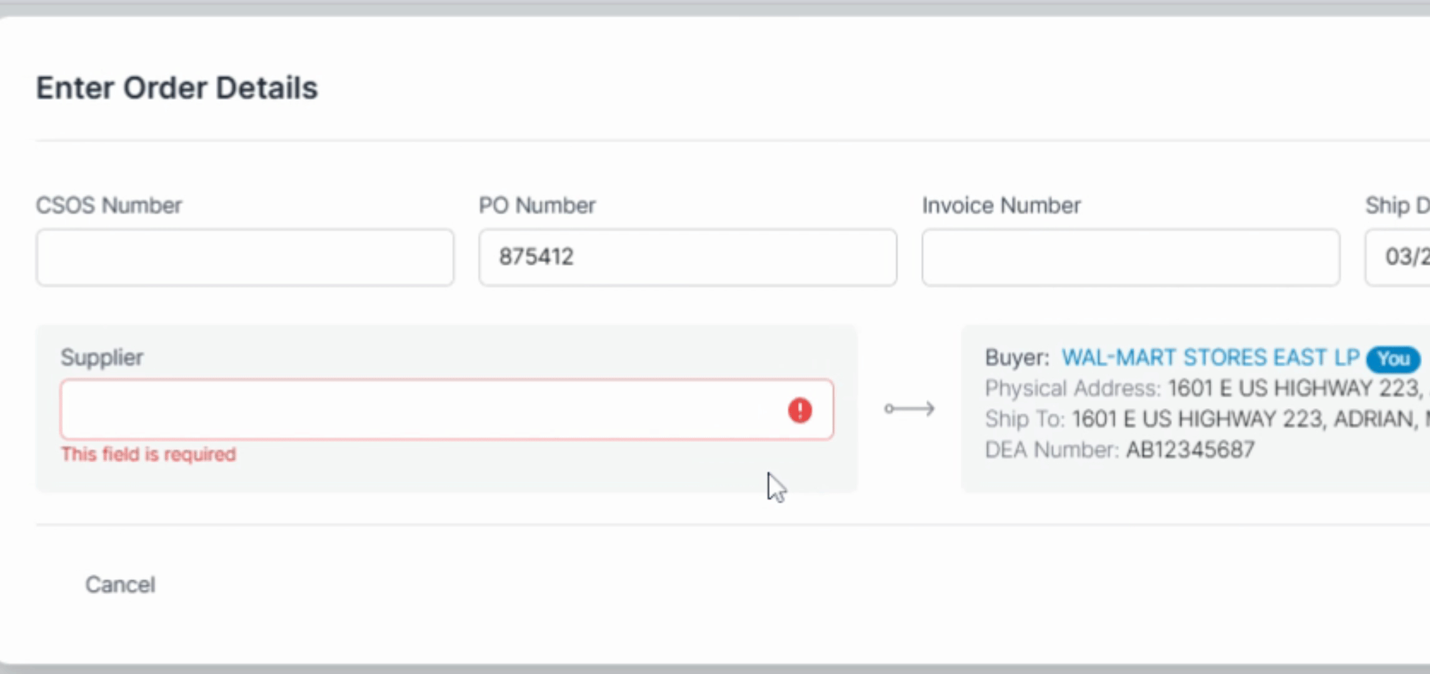The height and width of the screenshot is (674, 1430).
Task: Click the blue "You" badge
Action: click(x=1393, y=358)
